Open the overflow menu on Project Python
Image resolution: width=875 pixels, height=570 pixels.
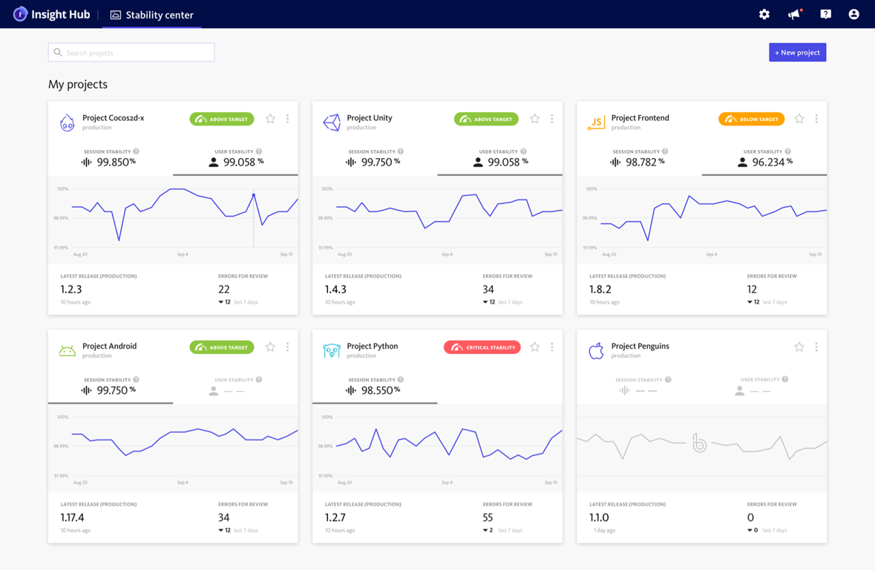(551, 346)
